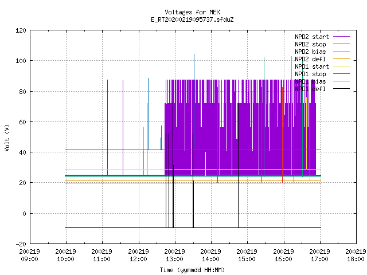
Task: Click the 'NPD1 stop' legend label
Action: [x=310, y=74]
